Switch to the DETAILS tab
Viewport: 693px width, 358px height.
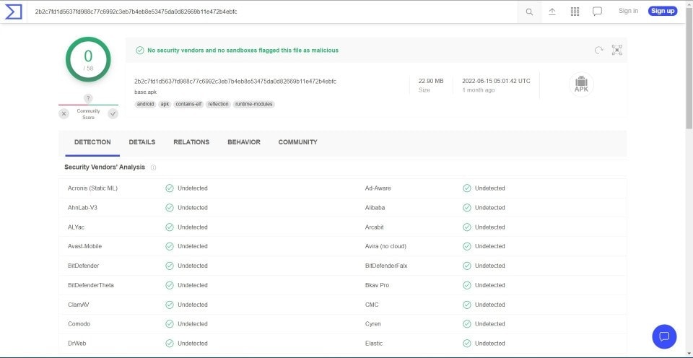click(142, 142)
